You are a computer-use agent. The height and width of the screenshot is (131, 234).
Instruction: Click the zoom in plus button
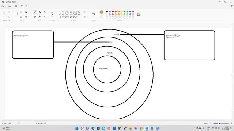pos(231,123)
